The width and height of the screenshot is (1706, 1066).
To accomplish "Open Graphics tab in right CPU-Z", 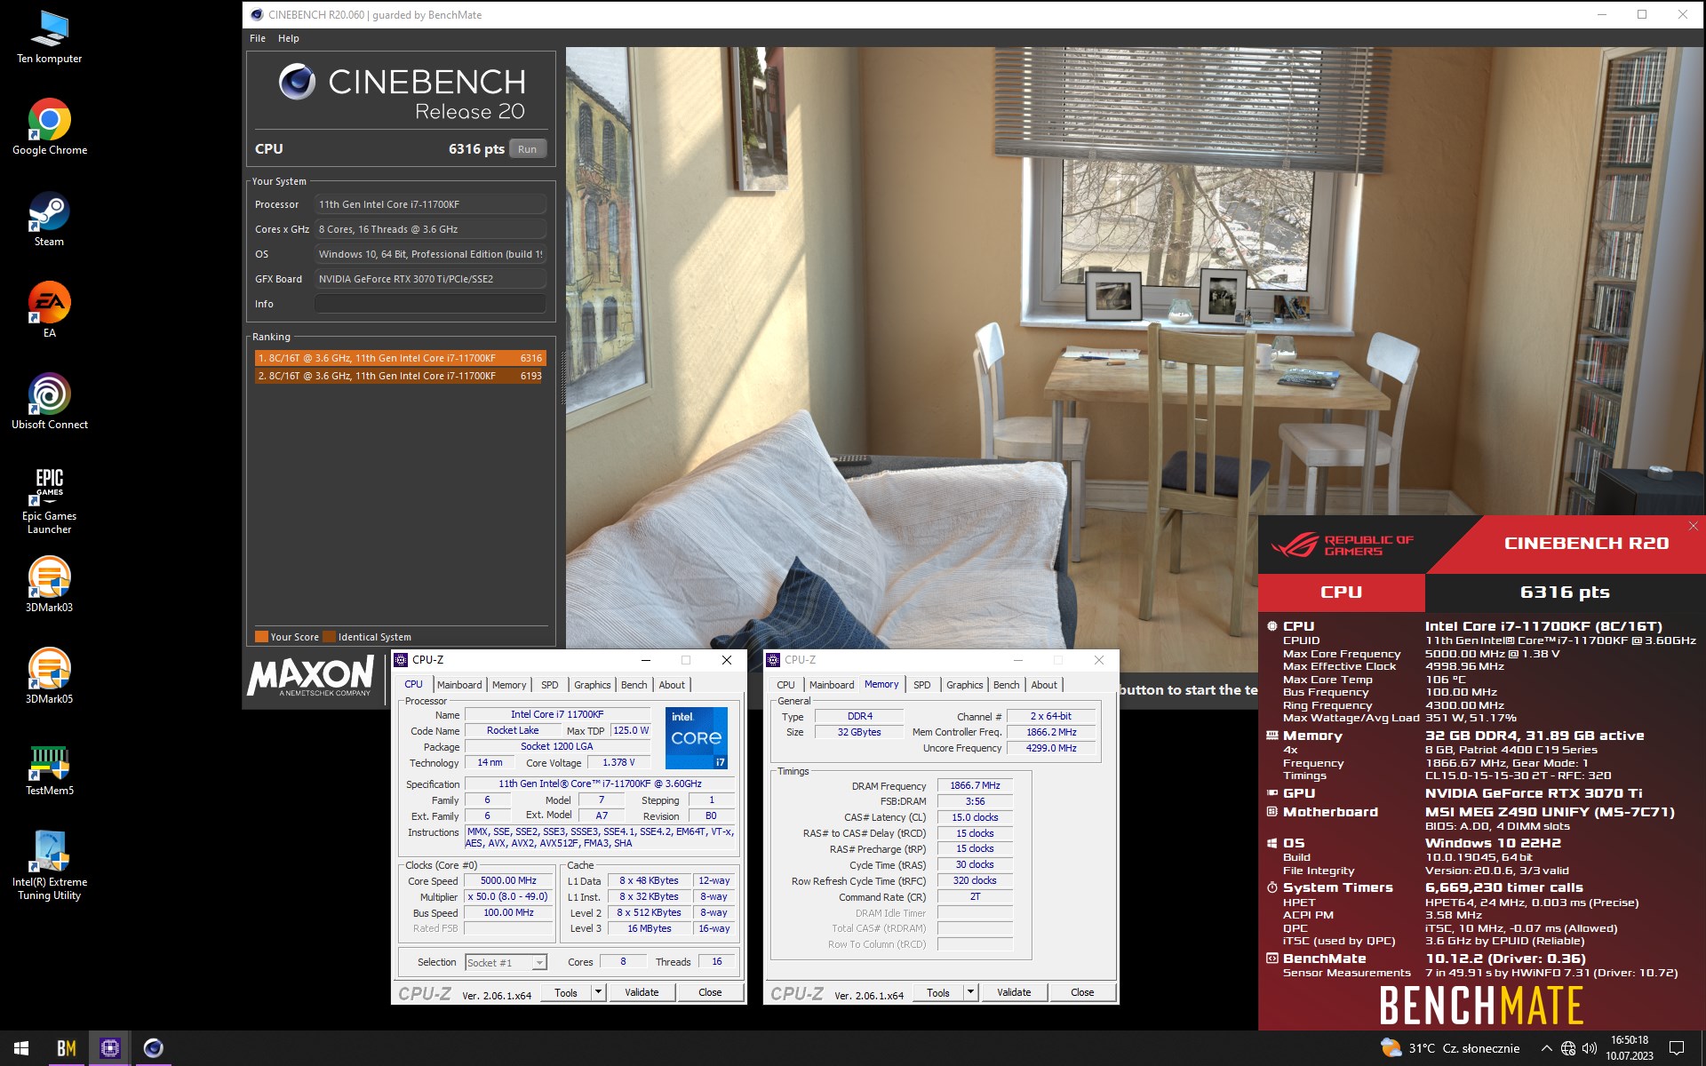I will pyautogui.click(x=964, y=685).
